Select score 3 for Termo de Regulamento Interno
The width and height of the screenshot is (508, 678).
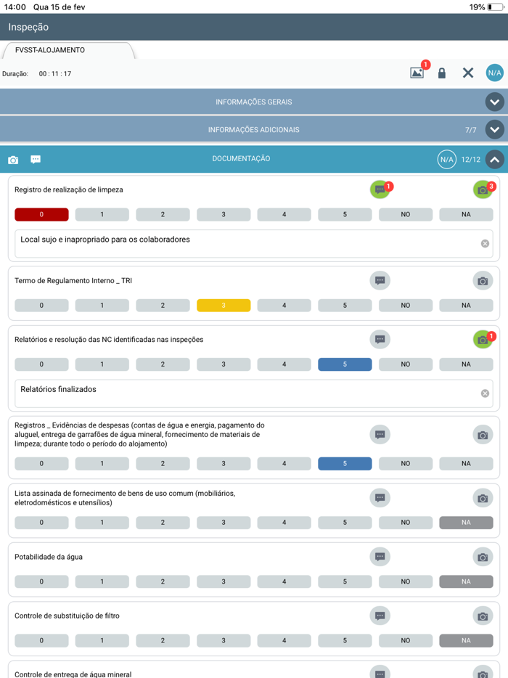224,306
